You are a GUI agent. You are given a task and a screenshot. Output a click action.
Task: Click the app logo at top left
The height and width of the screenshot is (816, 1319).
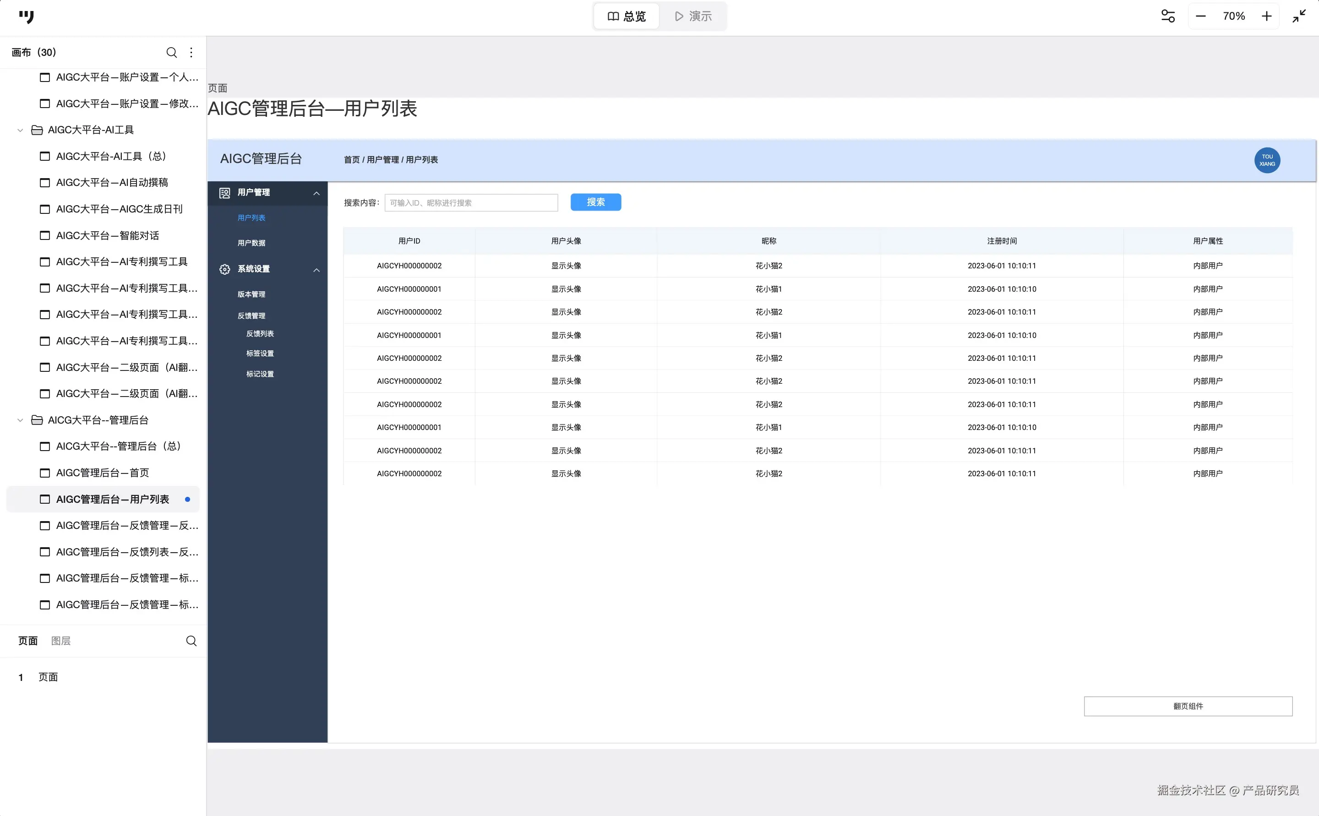[x=26, y=17]
